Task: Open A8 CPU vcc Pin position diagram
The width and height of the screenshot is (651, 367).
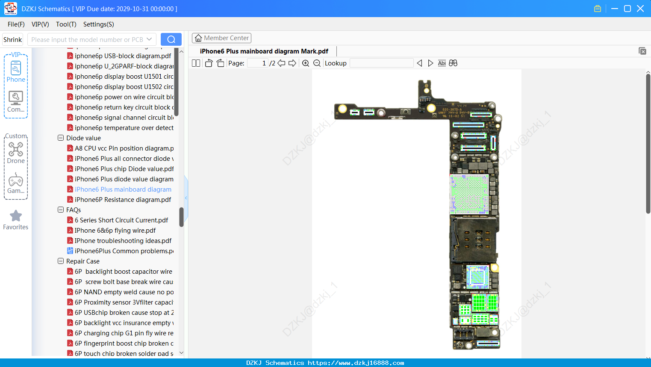Action: coord(124,148)
